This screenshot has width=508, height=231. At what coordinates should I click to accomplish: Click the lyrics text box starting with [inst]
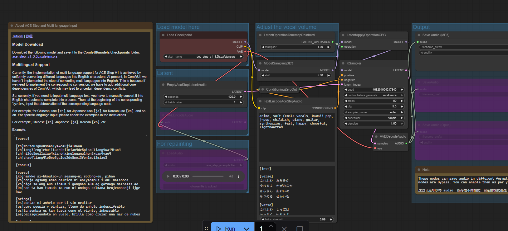[x=297, y=190]
